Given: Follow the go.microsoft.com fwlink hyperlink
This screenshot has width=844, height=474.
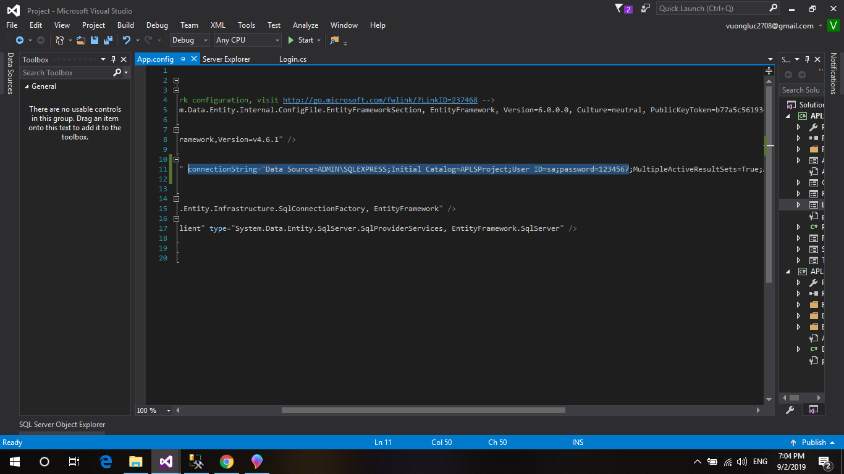Looking at the screenshot, I should pyautogui.click(x=380, y=100).
